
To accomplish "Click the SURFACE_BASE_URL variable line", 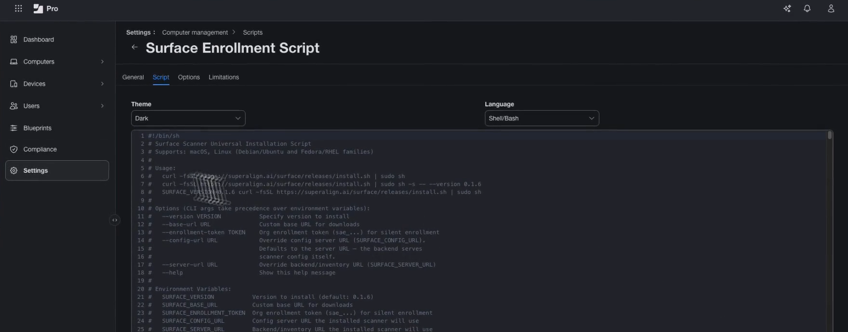I will pyautogui.click(x=251, y=305).
